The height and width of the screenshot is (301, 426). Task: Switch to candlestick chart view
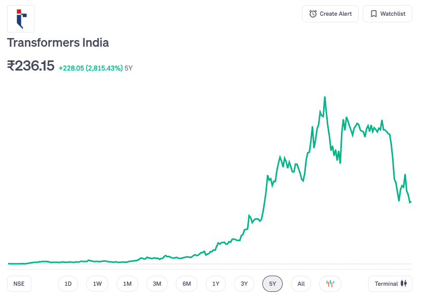click(330, 284)
